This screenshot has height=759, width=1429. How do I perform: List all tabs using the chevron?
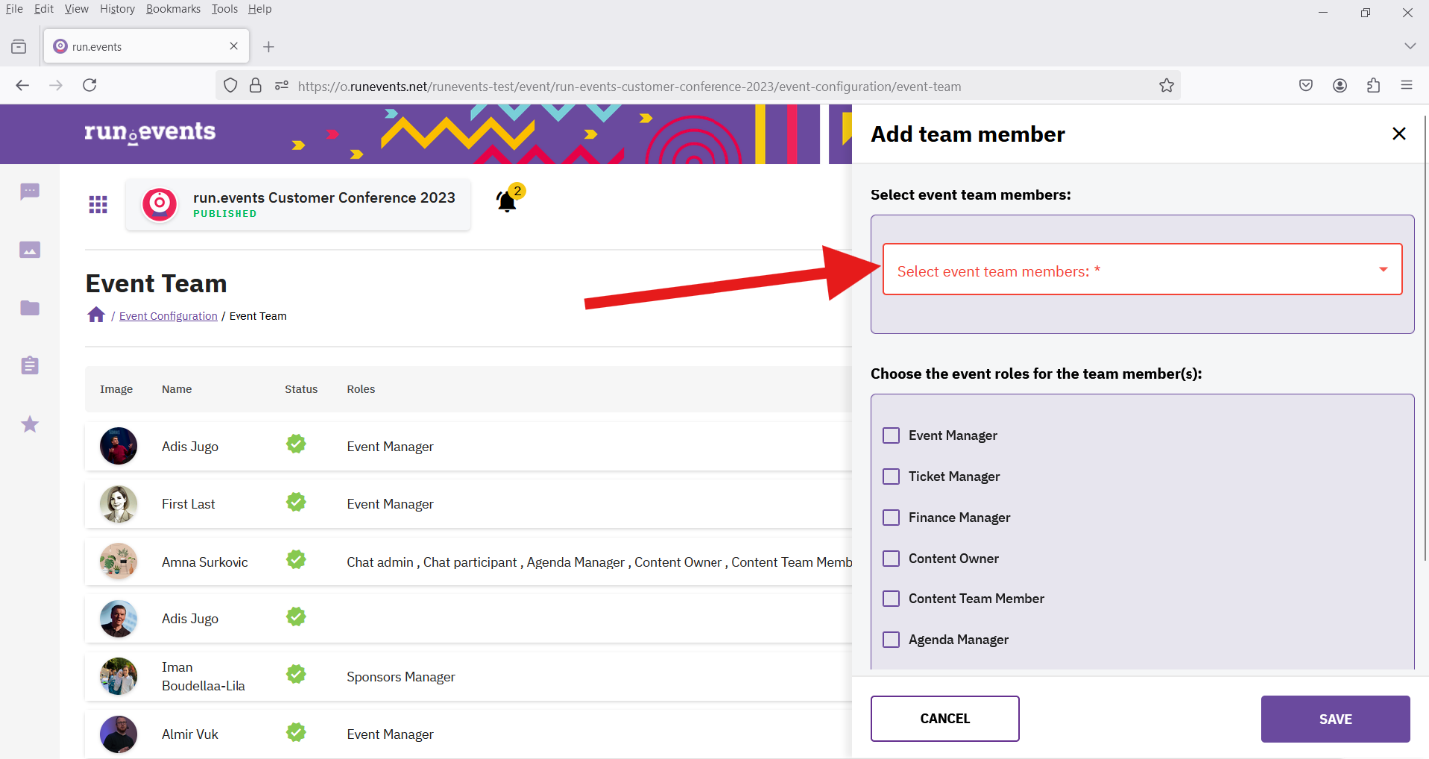[x=1410, y=46]
